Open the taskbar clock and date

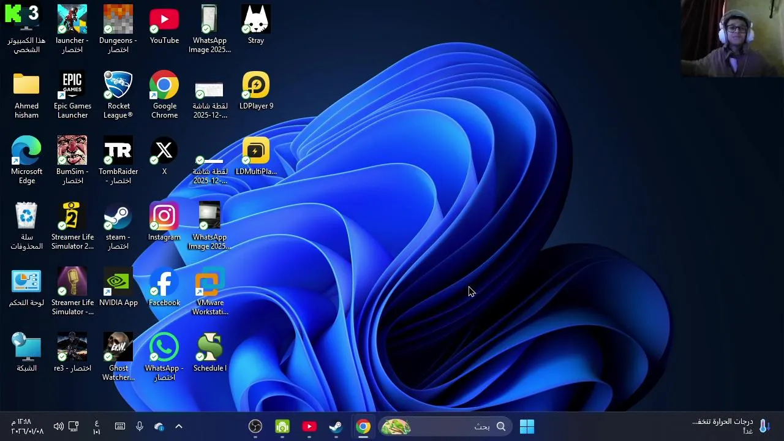coord(27,426)
